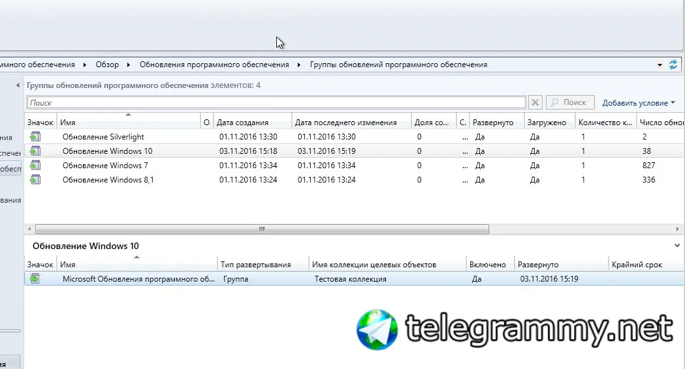Open the breadcrumb address bar dropdown arrow
This screenshot has width=685, height=369.
pos(660,65)
